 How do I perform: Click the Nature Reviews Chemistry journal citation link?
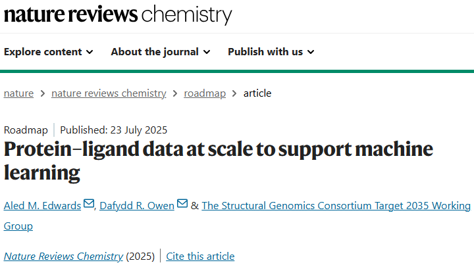(x=63, y=256)
